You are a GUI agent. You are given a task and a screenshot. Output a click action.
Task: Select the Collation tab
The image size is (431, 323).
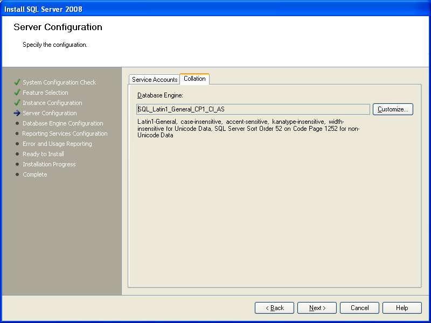pos(194,79)
